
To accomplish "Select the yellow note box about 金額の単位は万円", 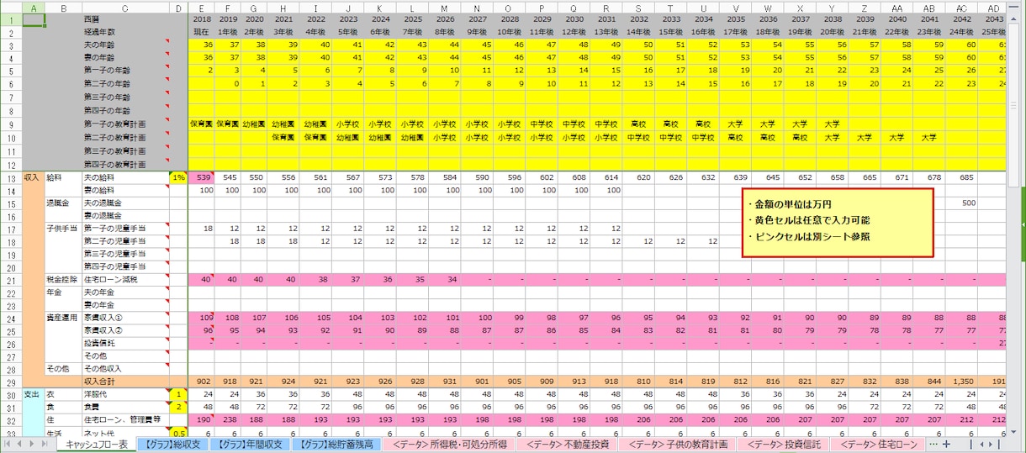I will (x=836, y=223).
